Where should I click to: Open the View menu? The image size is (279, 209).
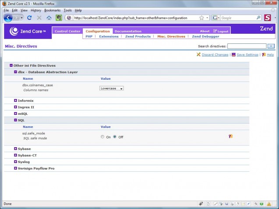[x=24, y=11]
